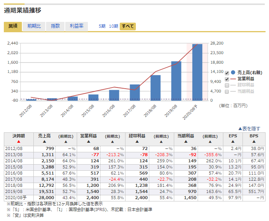The height and width of the screenshot is (221, 269).
Task: Enable 経常利益 chart series checkbox
Action: [x=227, y=85]
